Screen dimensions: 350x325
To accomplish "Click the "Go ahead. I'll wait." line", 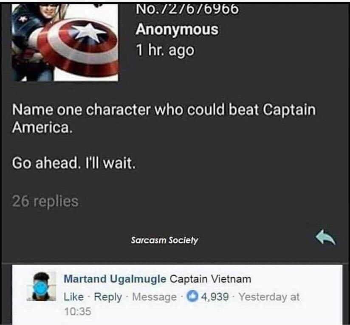I will tap(74, 163).
